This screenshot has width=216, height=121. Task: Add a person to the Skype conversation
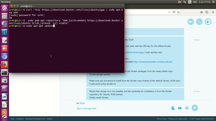coord(208,22)
